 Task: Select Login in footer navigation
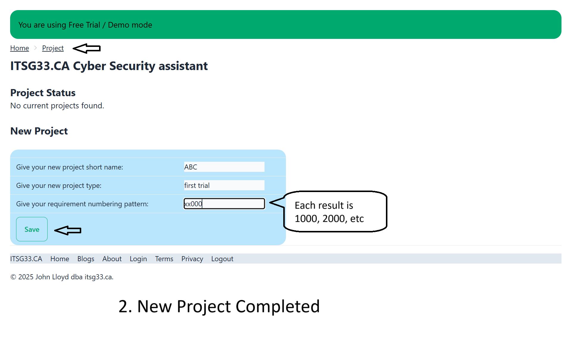pos(138,259)
